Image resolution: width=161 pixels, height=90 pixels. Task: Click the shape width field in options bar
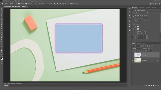pos(43,4)
